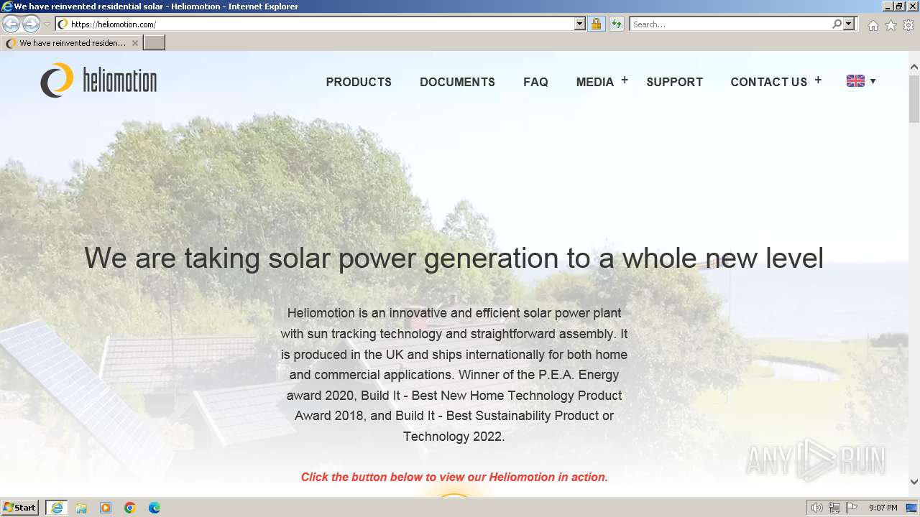The width and height of the screenshot is (920, 517).
Task: Expand the MEDIA submenu plus sign
Action: [625, 80]
